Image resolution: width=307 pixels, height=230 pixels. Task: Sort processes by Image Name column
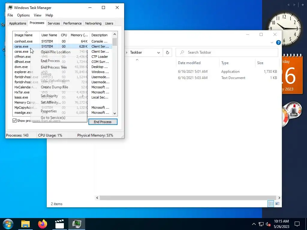[26, 35]
